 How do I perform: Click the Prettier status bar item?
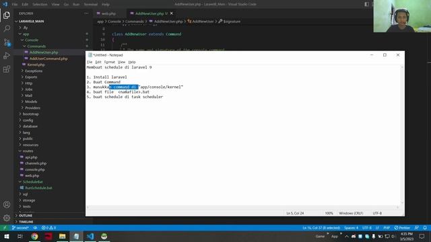[402, 228]
